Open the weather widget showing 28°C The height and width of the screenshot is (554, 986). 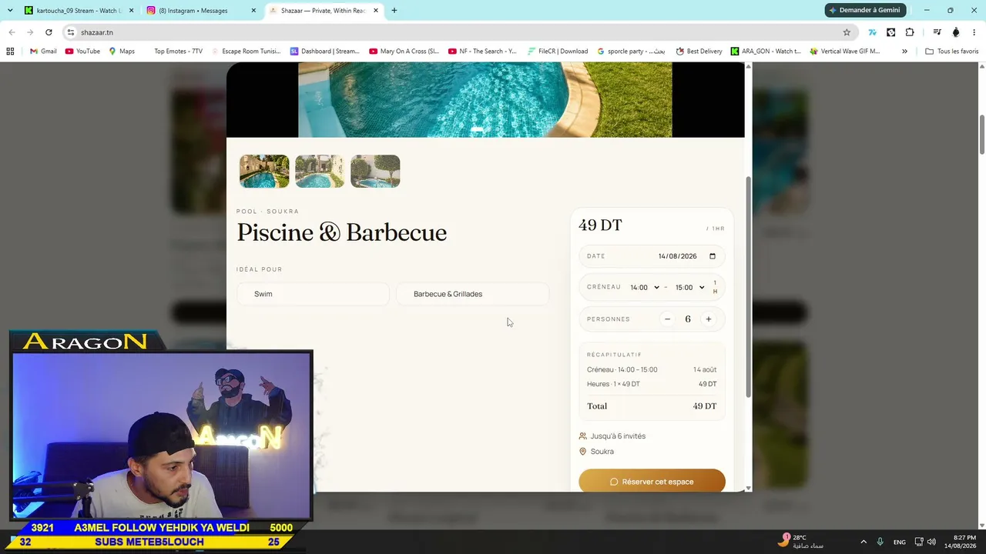(801, 542)
